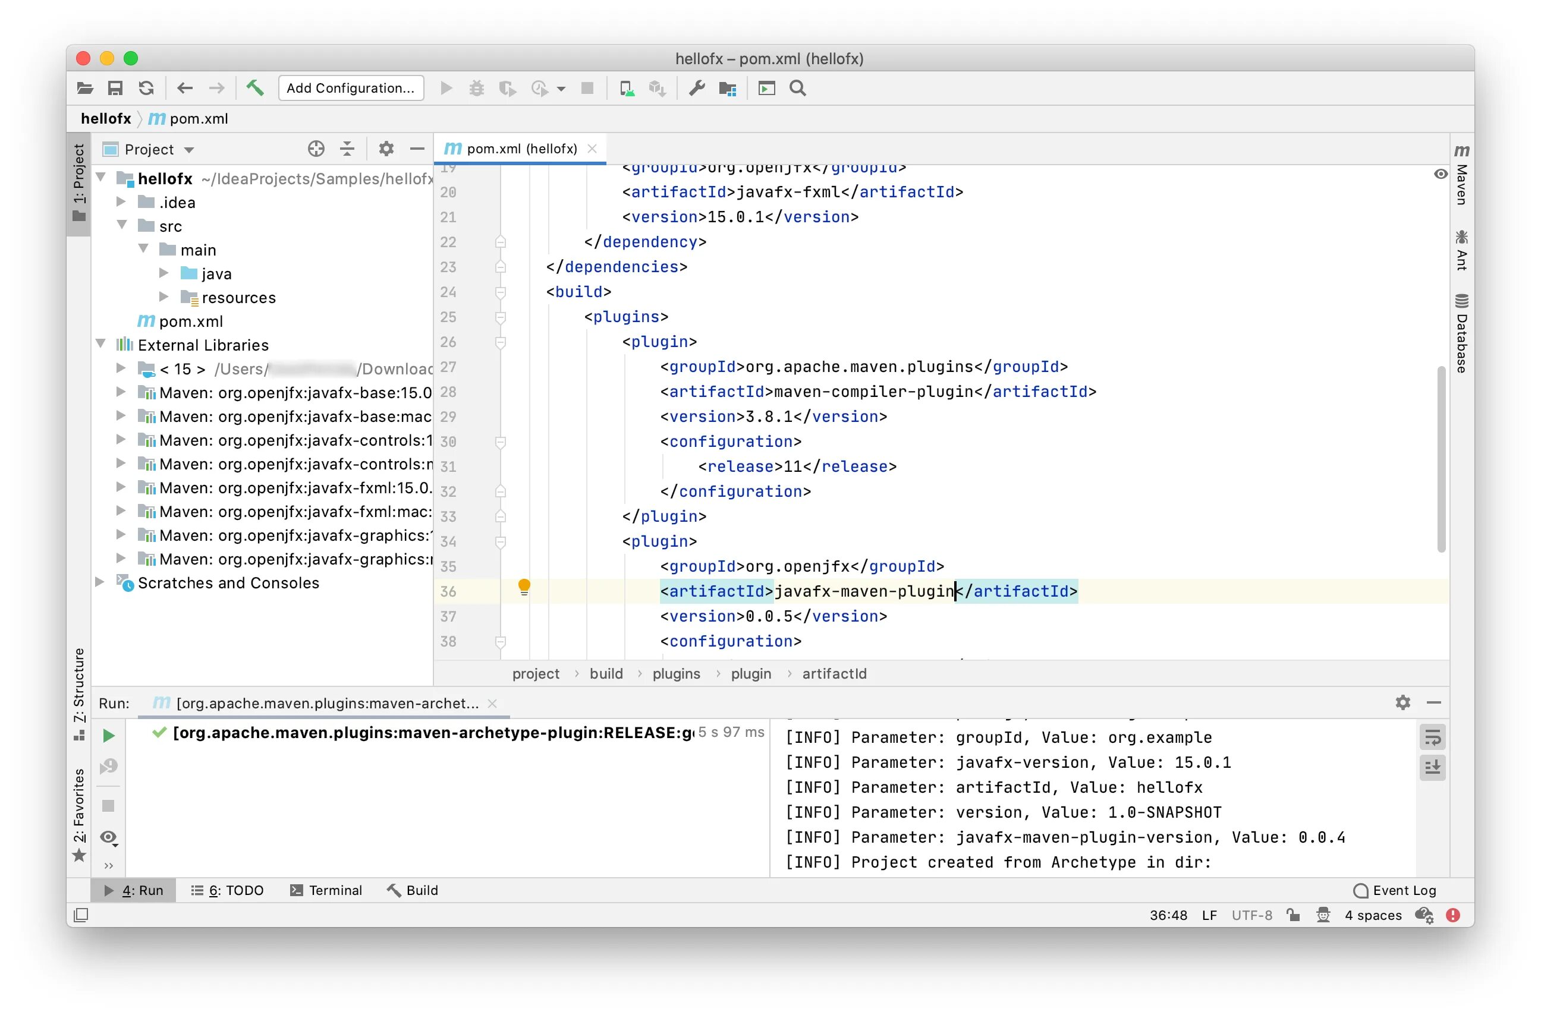Switch to the Terminal tool window tab
Screen dimensions: 1541x1015
[326, 890]
